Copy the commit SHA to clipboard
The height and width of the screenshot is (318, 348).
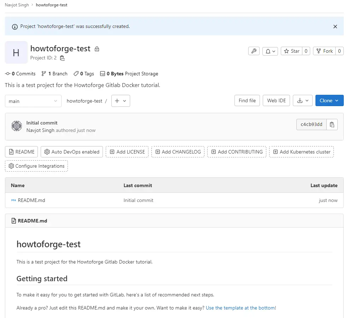332,125
